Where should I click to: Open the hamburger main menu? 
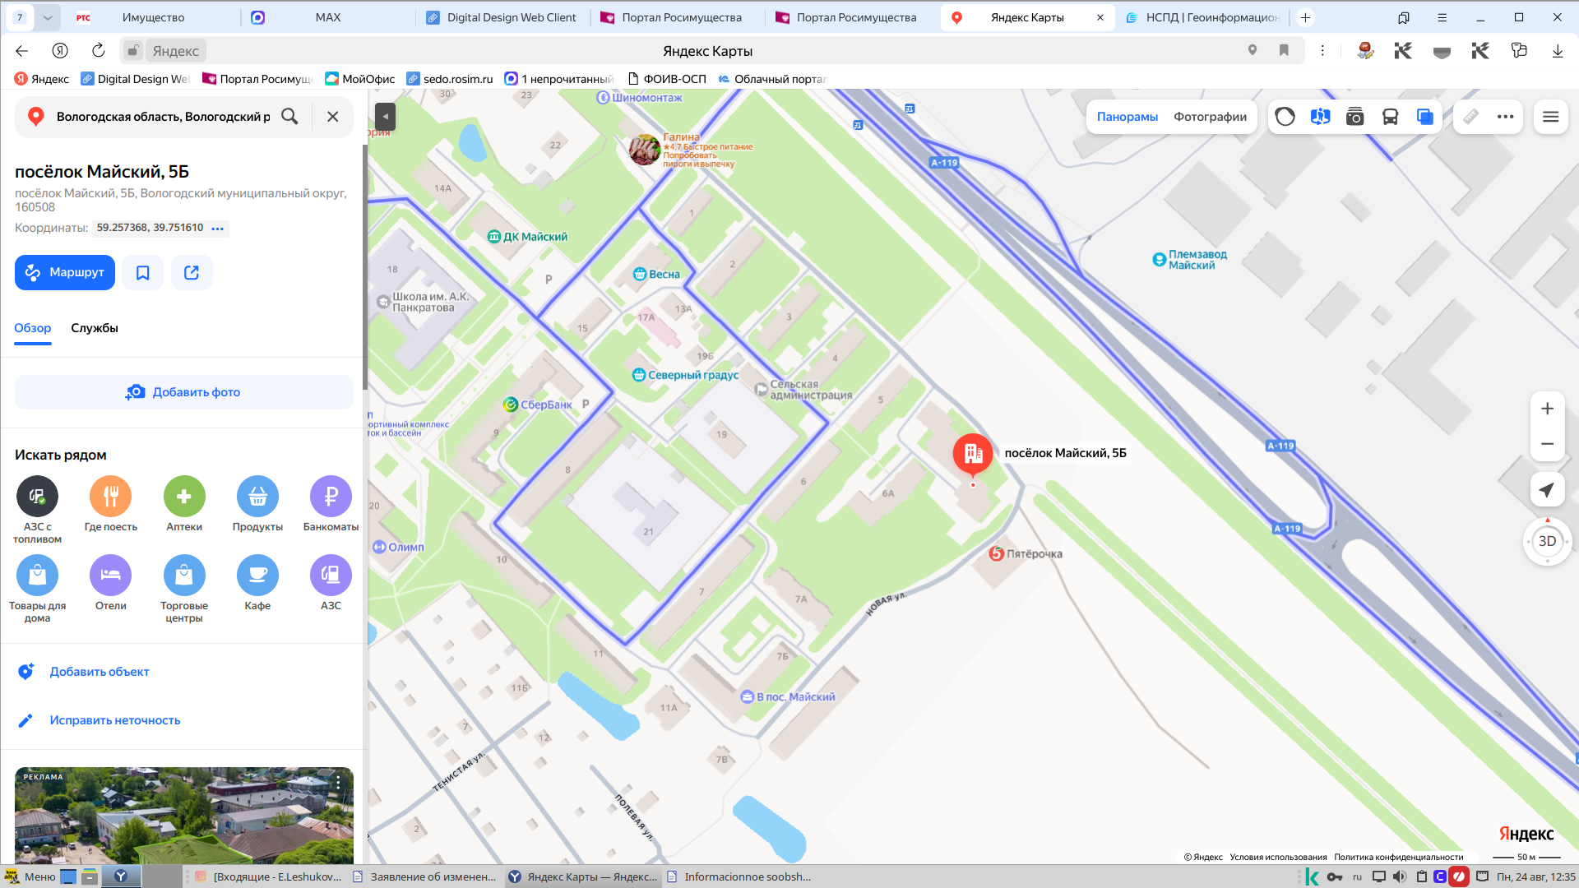[1550, 117]
